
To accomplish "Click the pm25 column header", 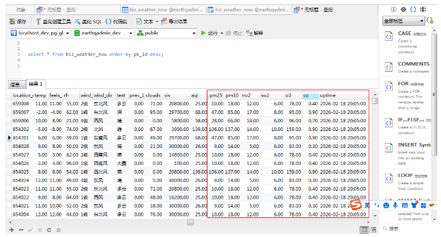I will [216, 95].
